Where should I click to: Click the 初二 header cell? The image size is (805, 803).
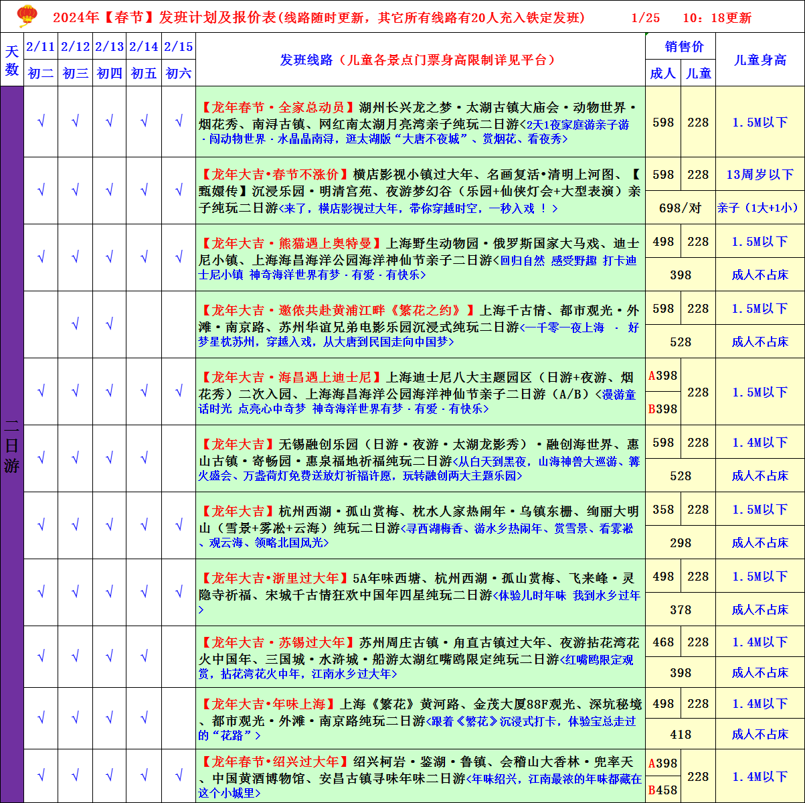coord(41,74)
